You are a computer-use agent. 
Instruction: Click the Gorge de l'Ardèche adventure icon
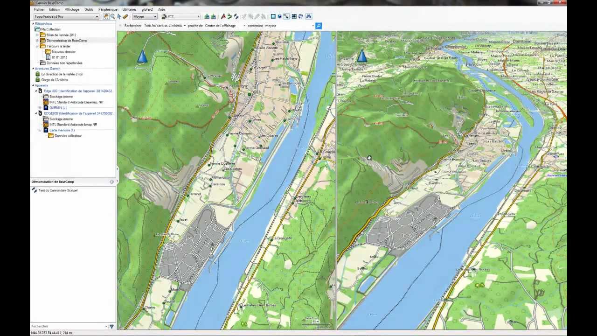(x=38, y=80)
